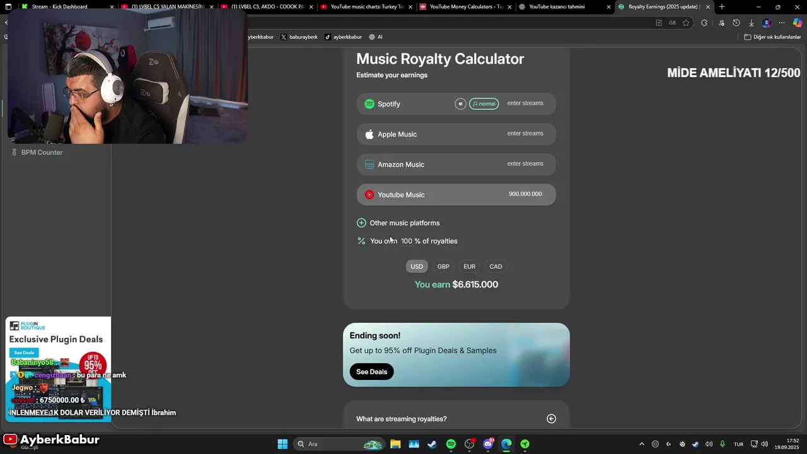Open the browser extensions icon

(704, 23)
